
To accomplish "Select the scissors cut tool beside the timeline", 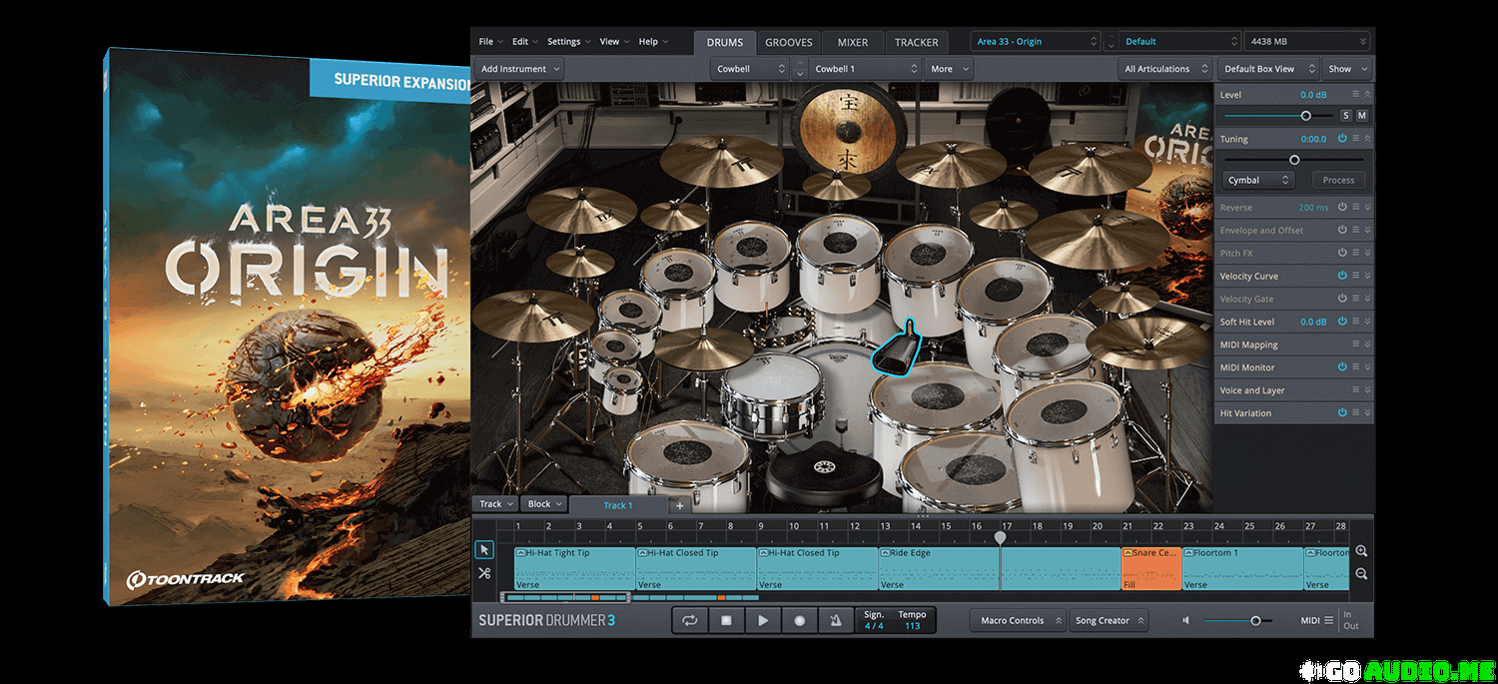I will pyautogui.click(x=484, y=572).
